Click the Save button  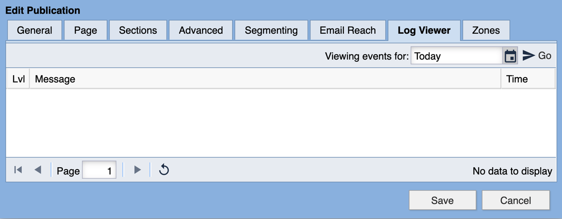[442, 201]
